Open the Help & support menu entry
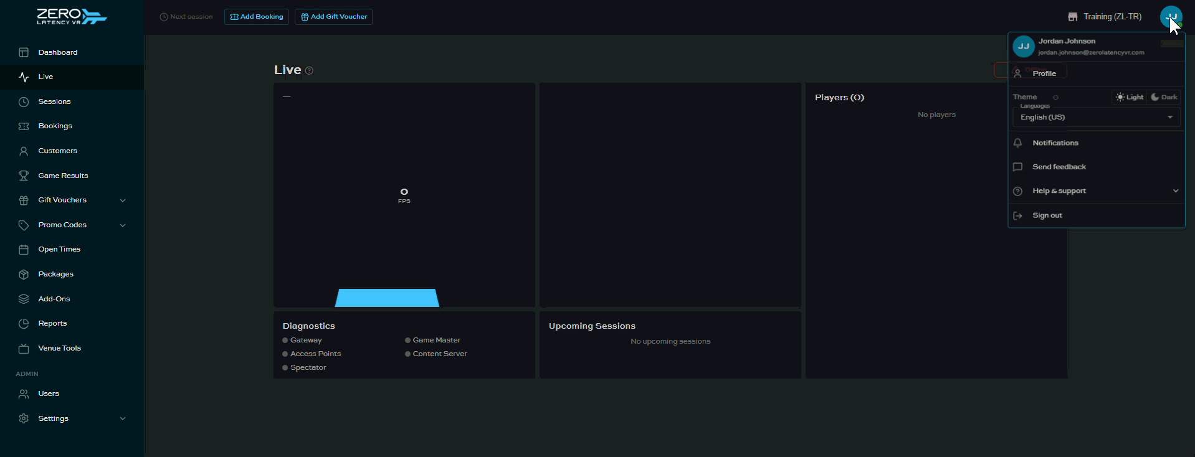Screen dimensions: 1195x457 [x=1097, y=191]
